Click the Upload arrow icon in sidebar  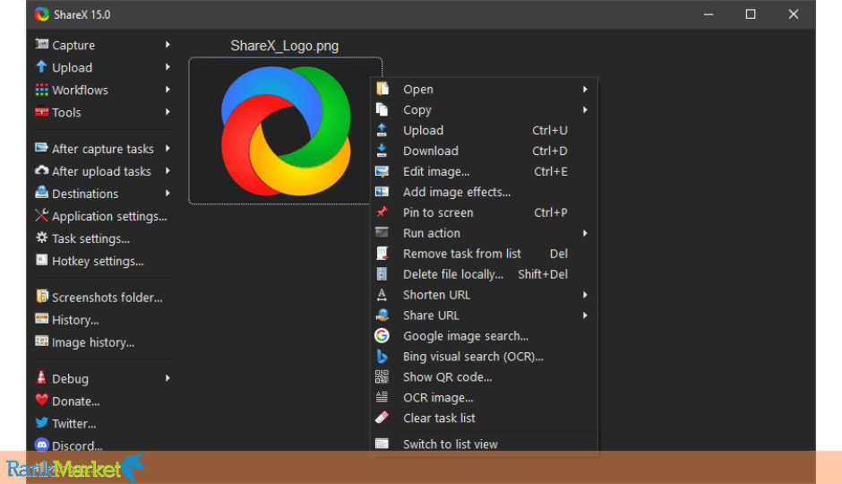pyautogui.click(x=41, y=66)
